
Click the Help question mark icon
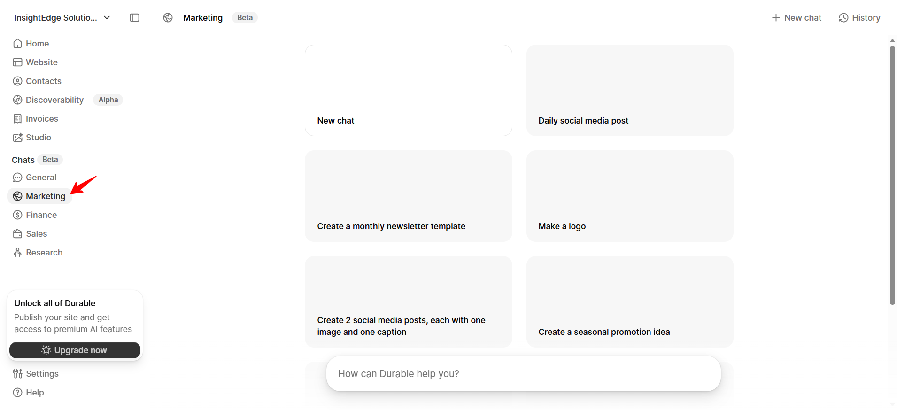17,393
